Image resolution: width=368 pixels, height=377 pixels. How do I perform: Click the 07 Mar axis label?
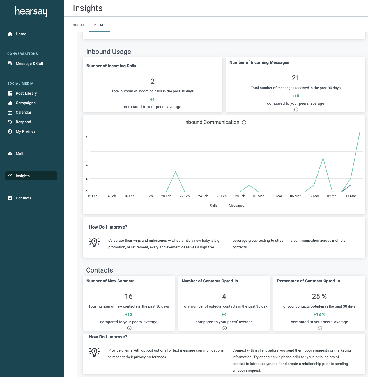pos(314,196)
